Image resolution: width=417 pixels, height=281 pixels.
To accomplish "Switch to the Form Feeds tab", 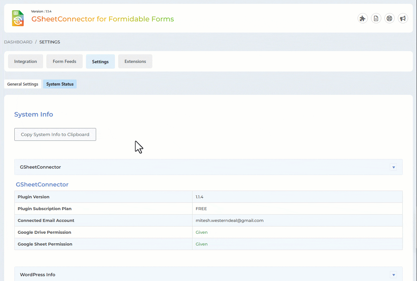I will (64, 61).
